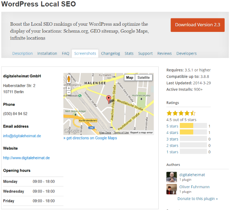
Task: Click the Last Updated 2014-3-29 text
Action: click(189, 83)
